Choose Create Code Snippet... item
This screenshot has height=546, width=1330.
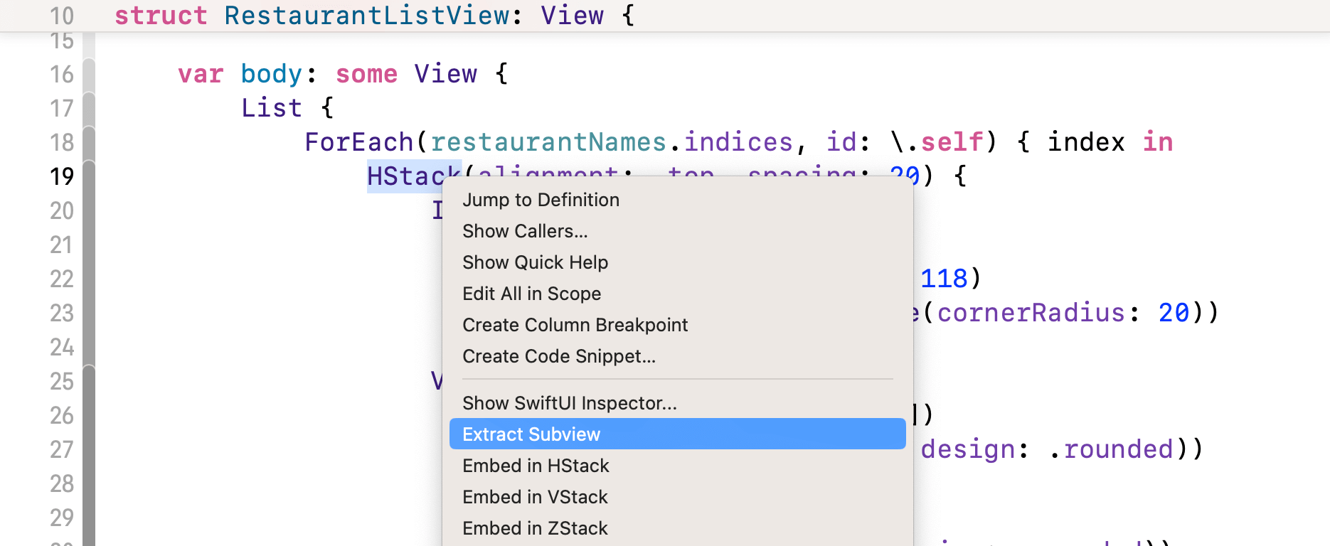click(559, 356)
